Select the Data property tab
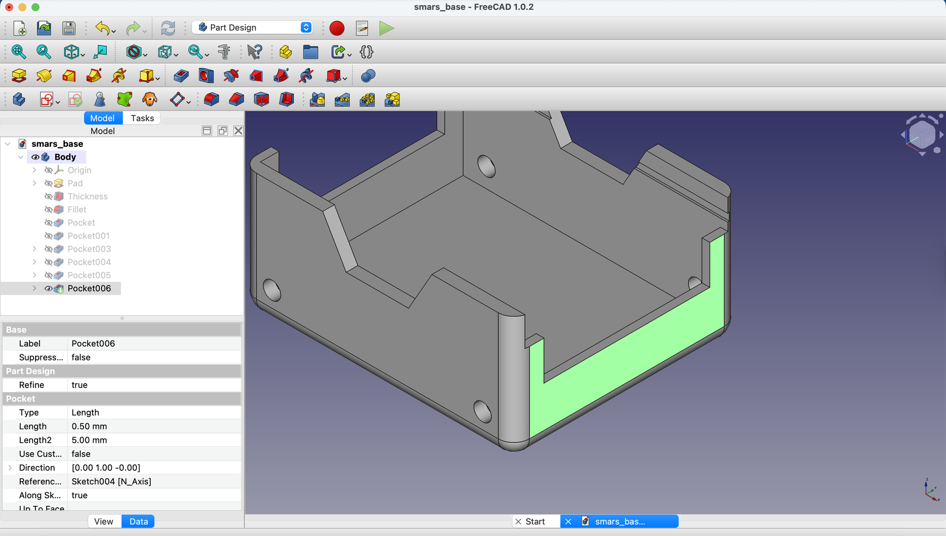This screenshot has height=536, width=946. pos(138,521)
